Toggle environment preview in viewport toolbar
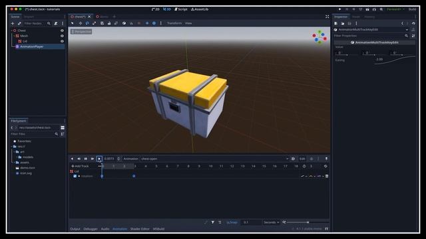The height and width of the screenshot is (239, 426). [x=154, y=23]
